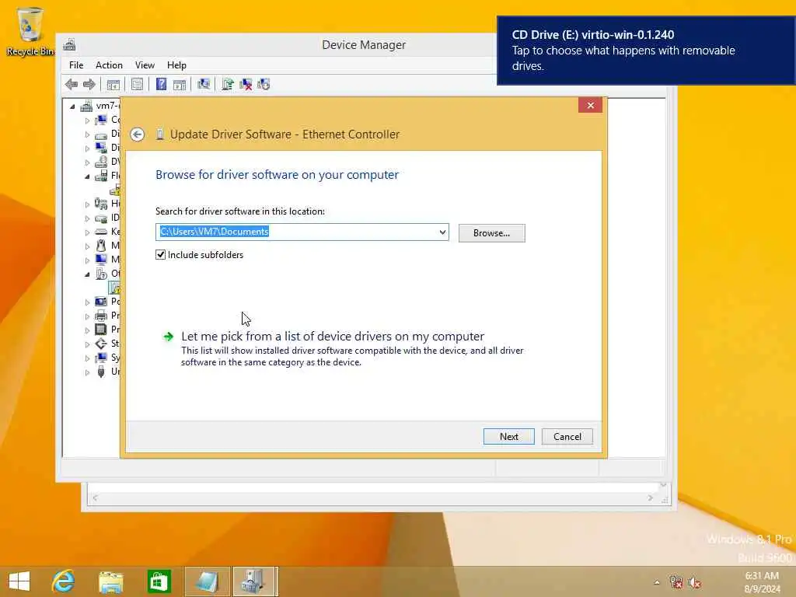Open the Recycle Bin desktop icon

(x=30, y=31)
